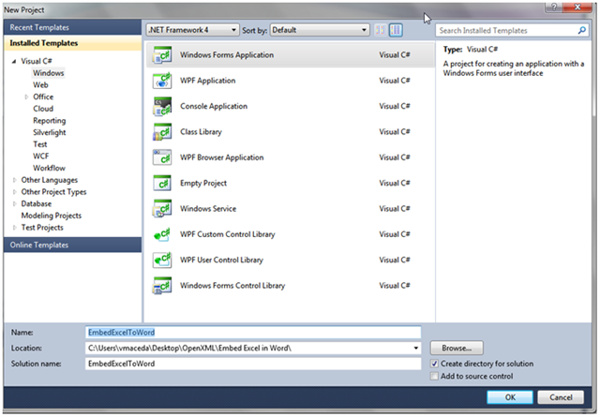Expand the Test Projects node
The image size is (600, 417).
click(15, 228)
